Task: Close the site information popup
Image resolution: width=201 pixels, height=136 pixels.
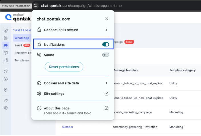Action: (x=106, y=19)
